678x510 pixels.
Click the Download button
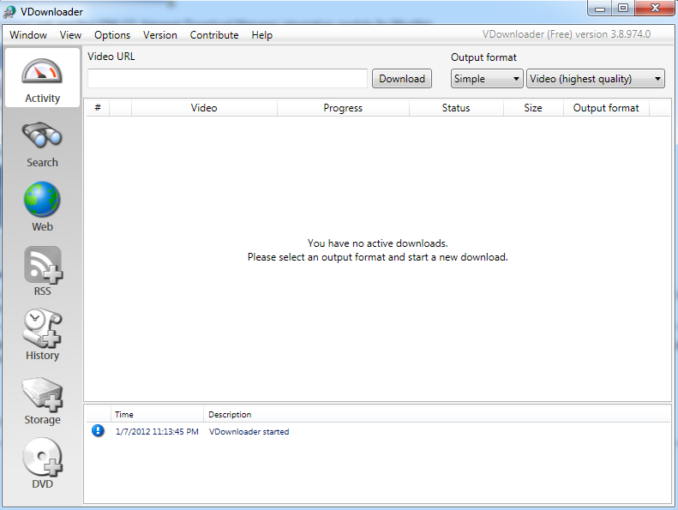coord(402,79)
